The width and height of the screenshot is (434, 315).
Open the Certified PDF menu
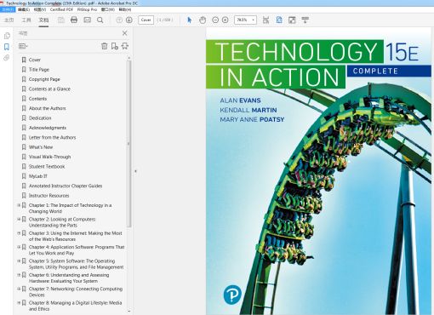tap(61, 9)
